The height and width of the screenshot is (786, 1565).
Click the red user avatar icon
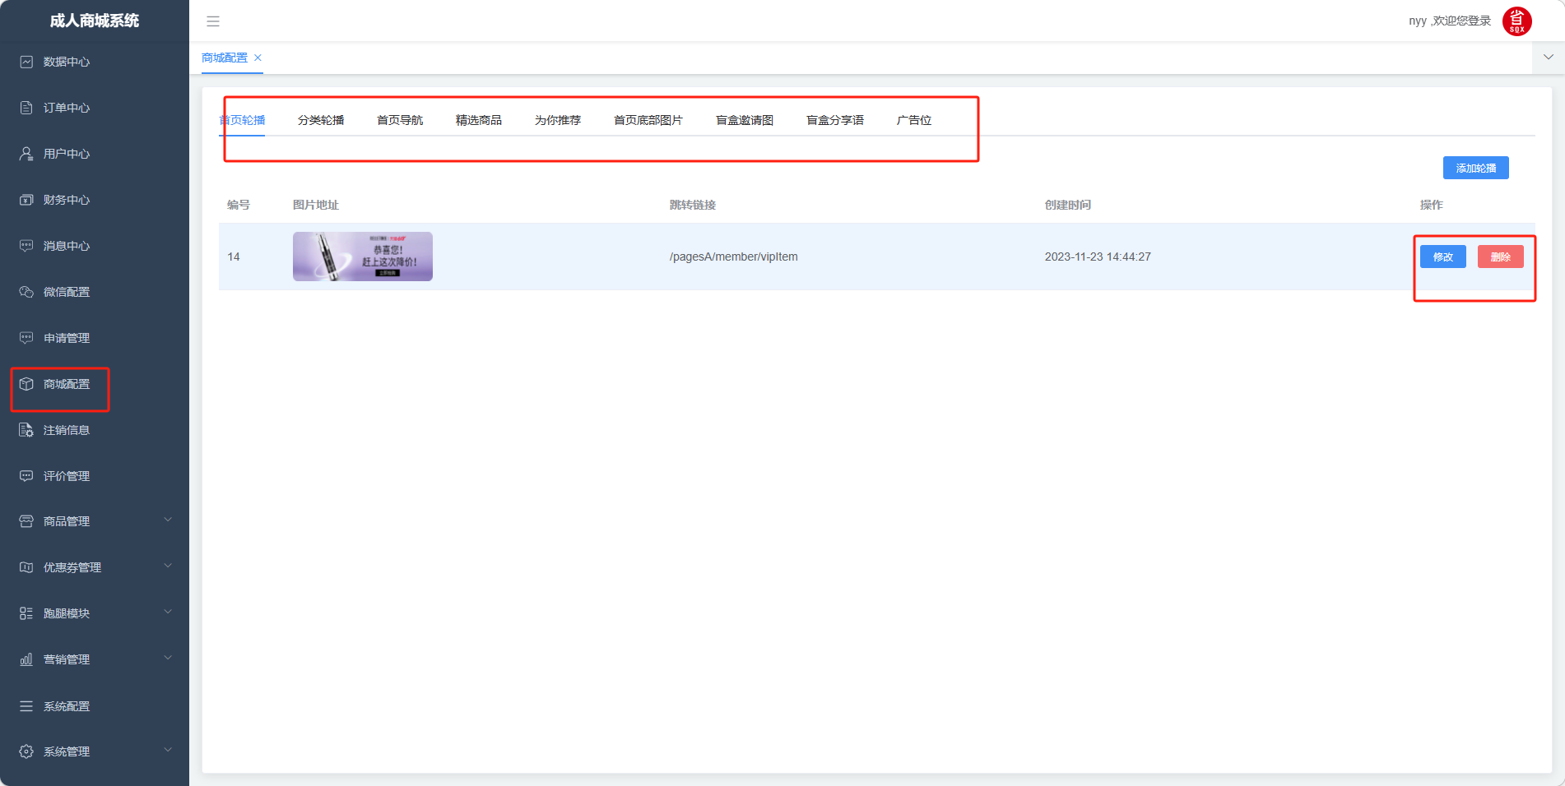(x=1516, y=21)
